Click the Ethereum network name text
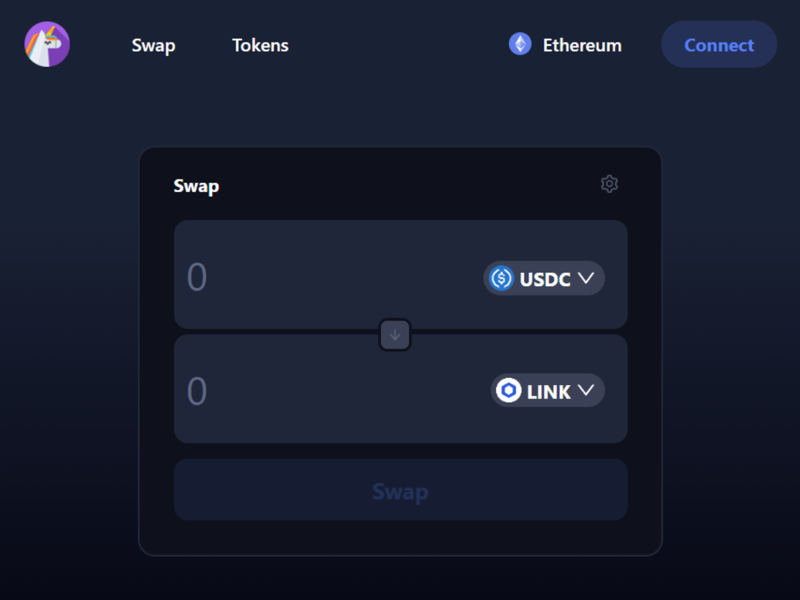This screenshot has width=800, height=600. [582, 45]
